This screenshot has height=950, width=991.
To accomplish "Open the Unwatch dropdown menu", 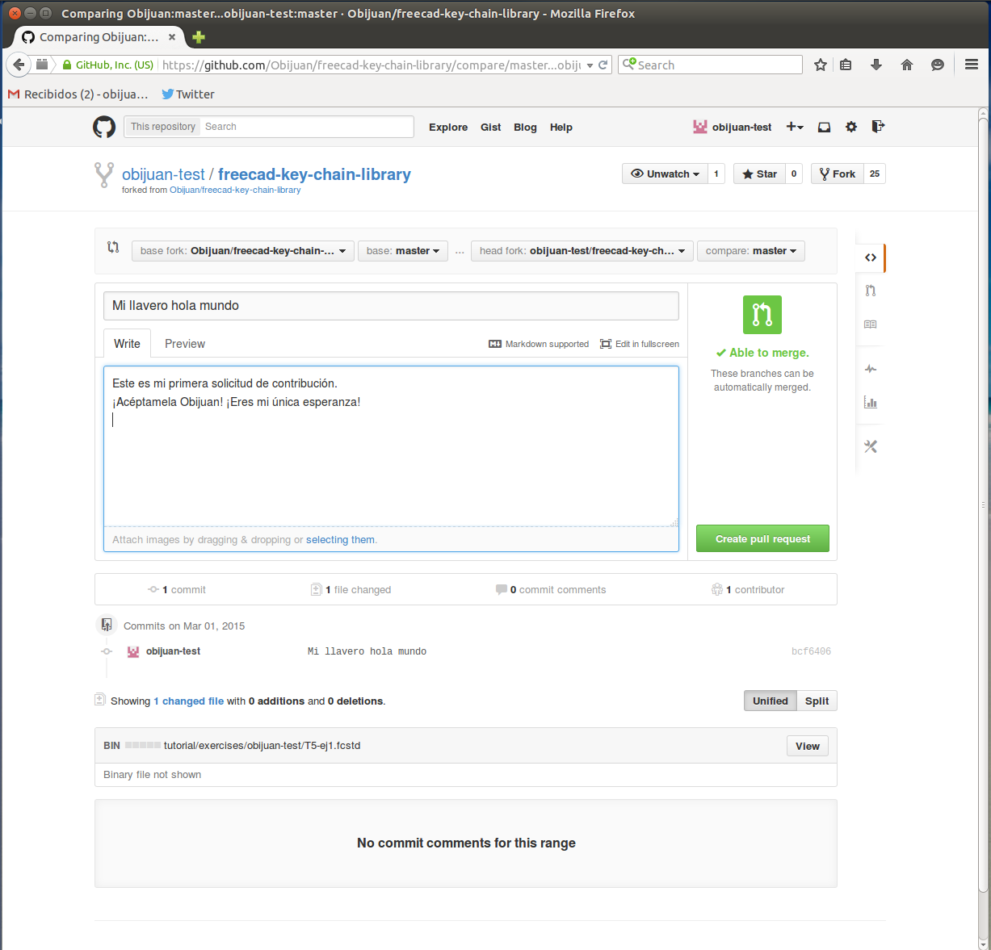I will tap(665, 174).
